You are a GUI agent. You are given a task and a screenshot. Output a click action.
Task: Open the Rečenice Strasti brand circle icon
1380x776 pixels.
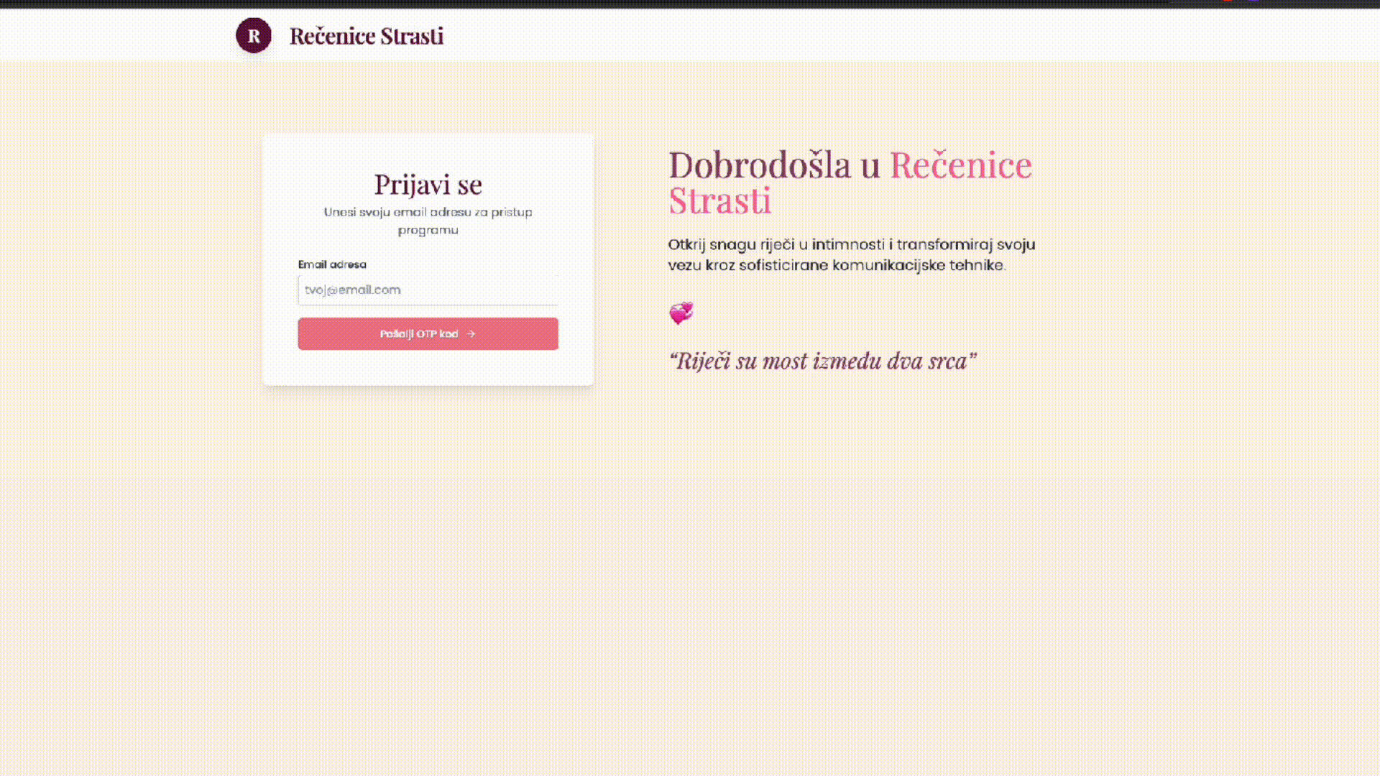pos(253,35)
